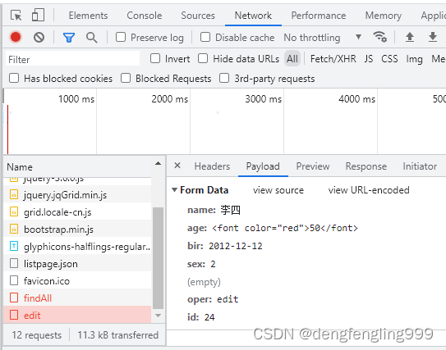Select favicon.ico document icon
Screen dimensions: 446x350
14,280
